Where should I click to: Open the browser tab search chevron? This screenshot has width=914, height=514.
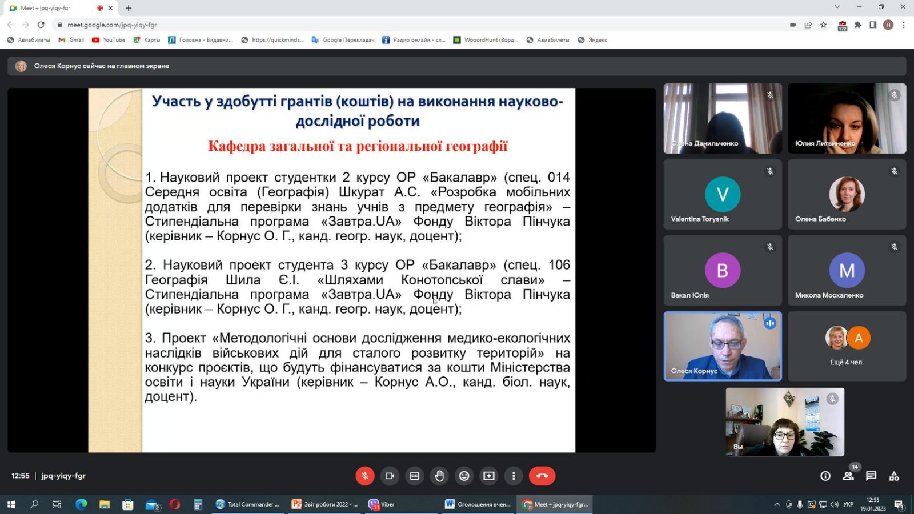point(837,7)
